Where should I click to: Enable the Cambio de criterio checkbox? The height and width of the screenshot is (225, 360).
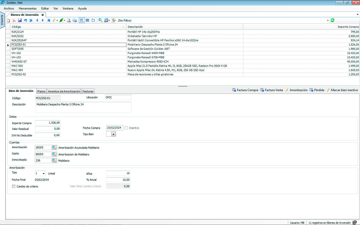pos(14,186)
